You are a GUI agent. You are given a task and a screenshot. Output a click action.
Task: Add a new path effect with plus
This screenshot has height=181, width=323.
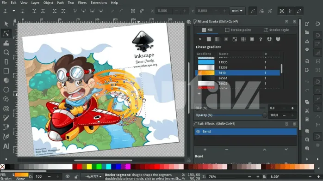click(205, 150)
